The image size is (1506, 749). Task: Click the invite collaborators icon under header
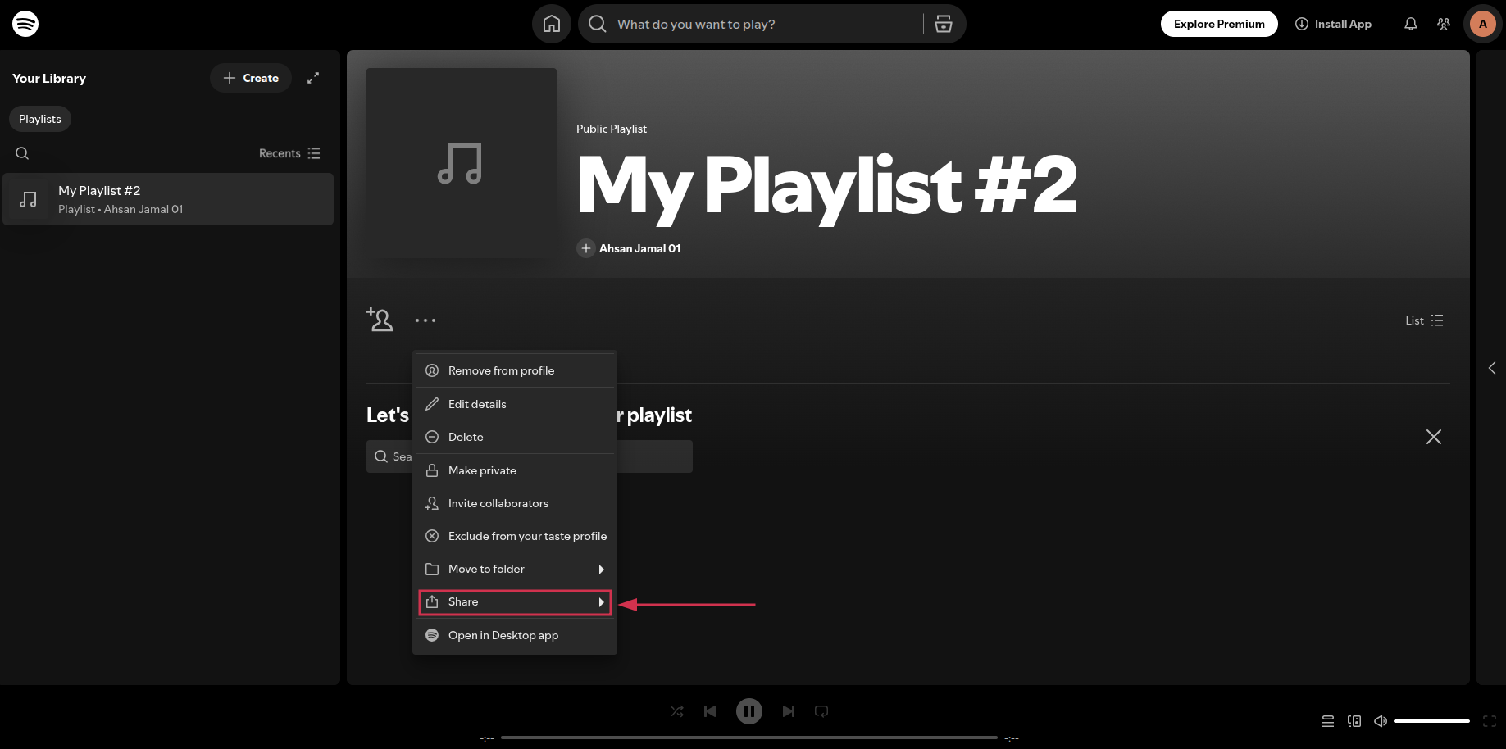(x=380, y=320)
